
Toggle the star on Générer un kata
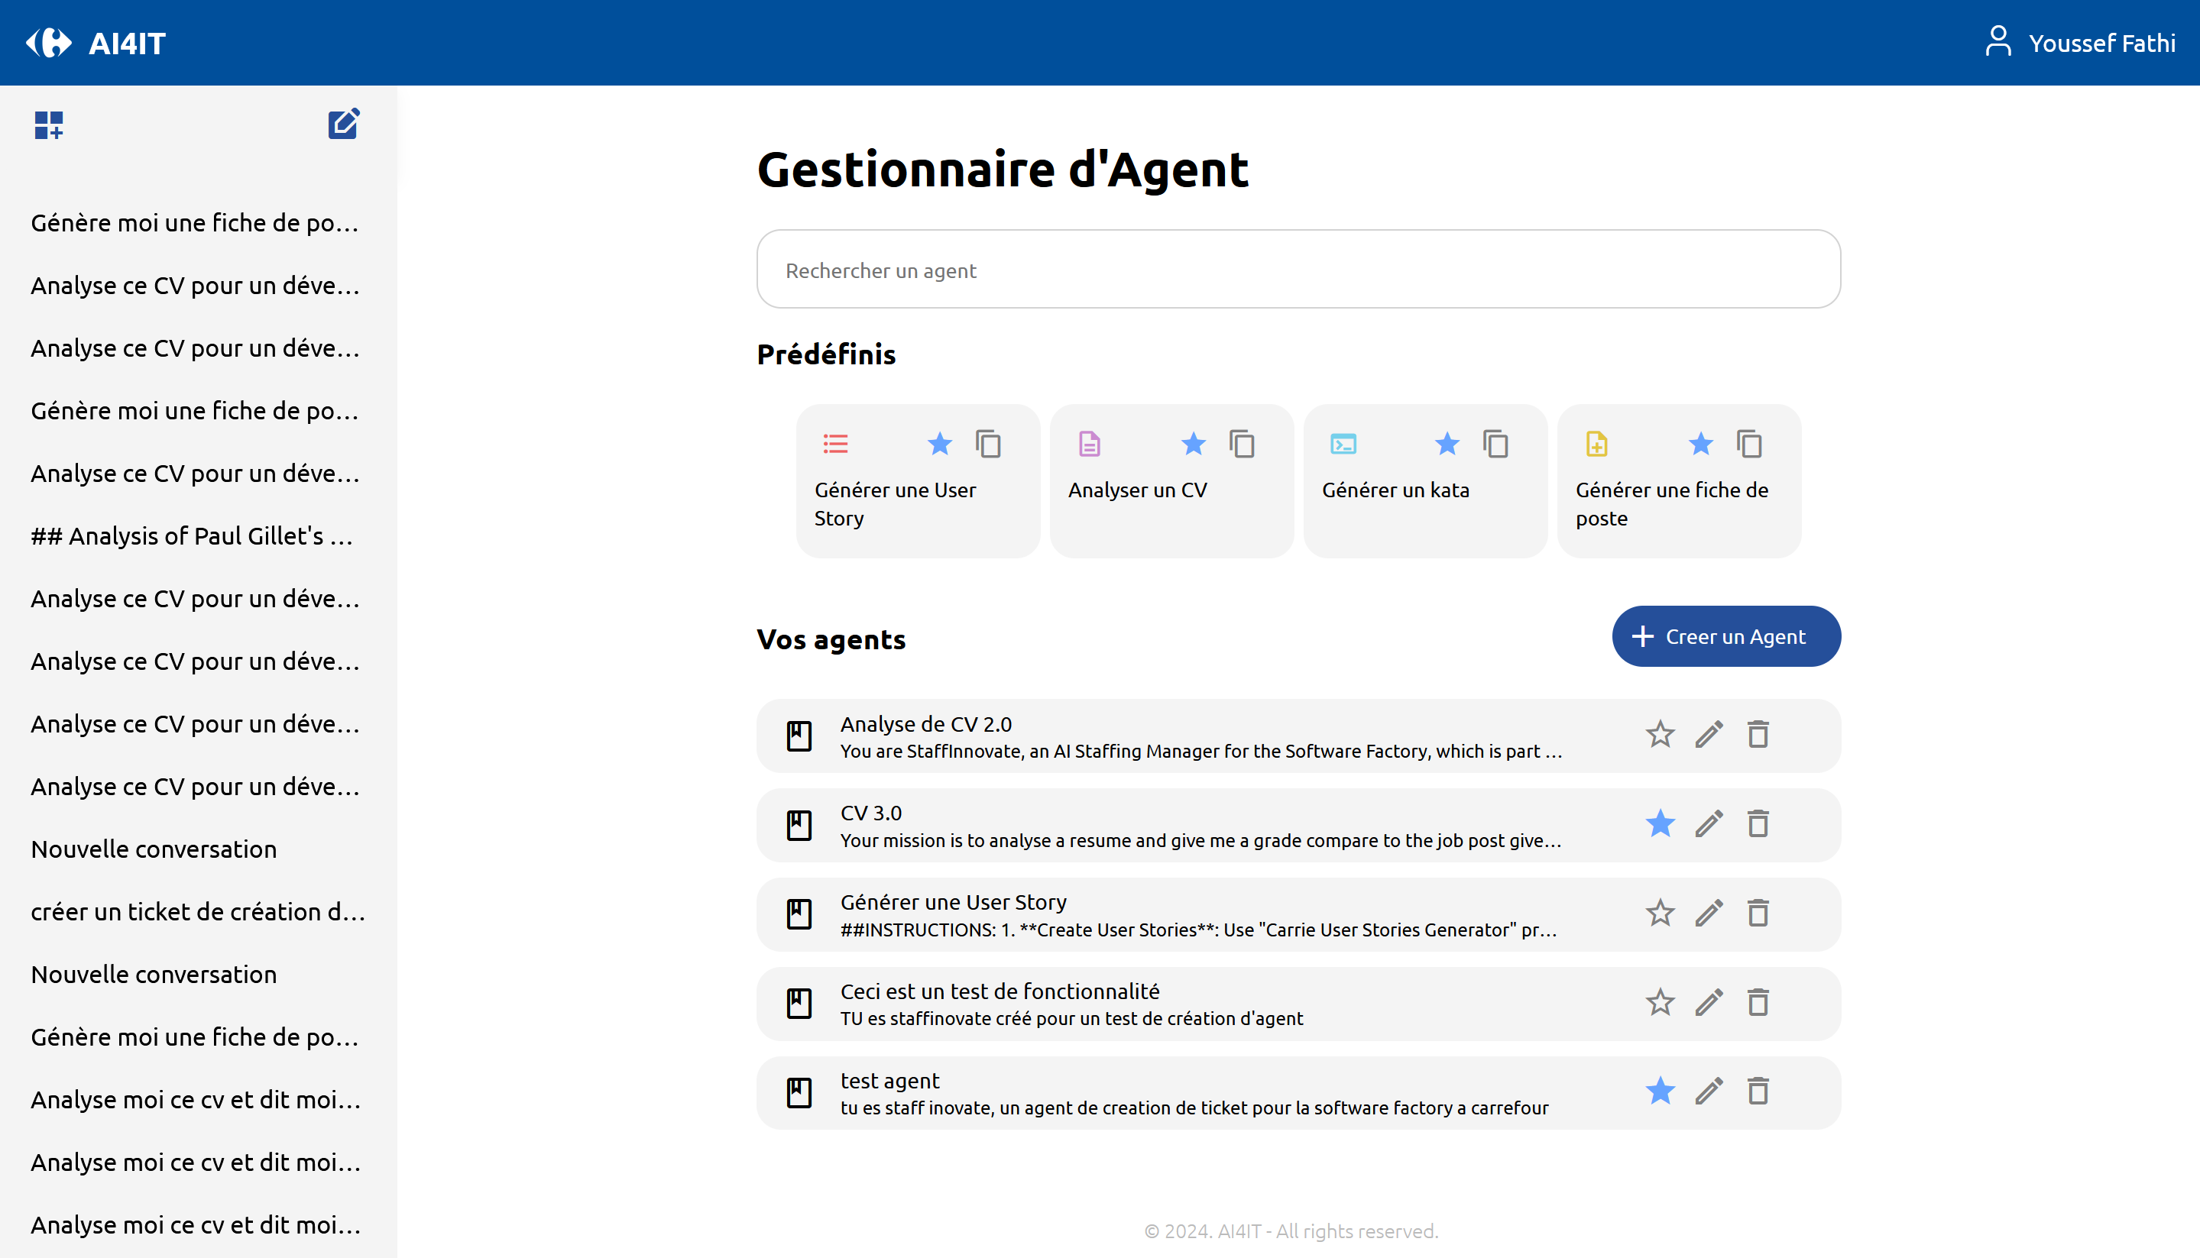pos(1447,443)
